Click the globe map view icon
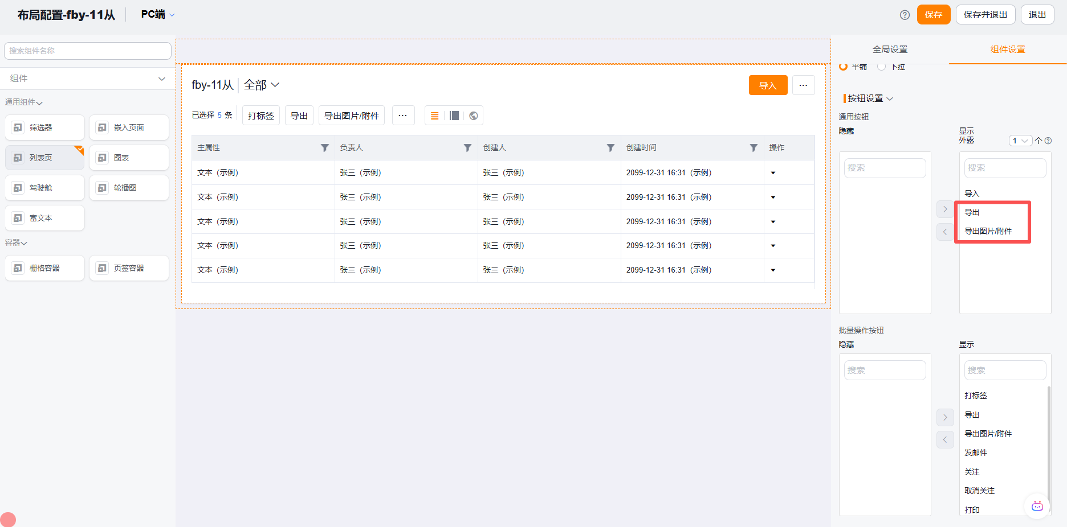Image resolution: width=1067 pixels, height=527 pixels. (x=474, y=116)
